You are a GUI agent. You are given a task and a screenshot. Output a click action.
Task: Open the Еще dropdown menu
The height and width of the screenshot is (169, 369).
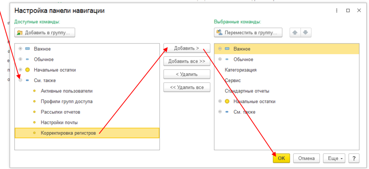point(334,158)
